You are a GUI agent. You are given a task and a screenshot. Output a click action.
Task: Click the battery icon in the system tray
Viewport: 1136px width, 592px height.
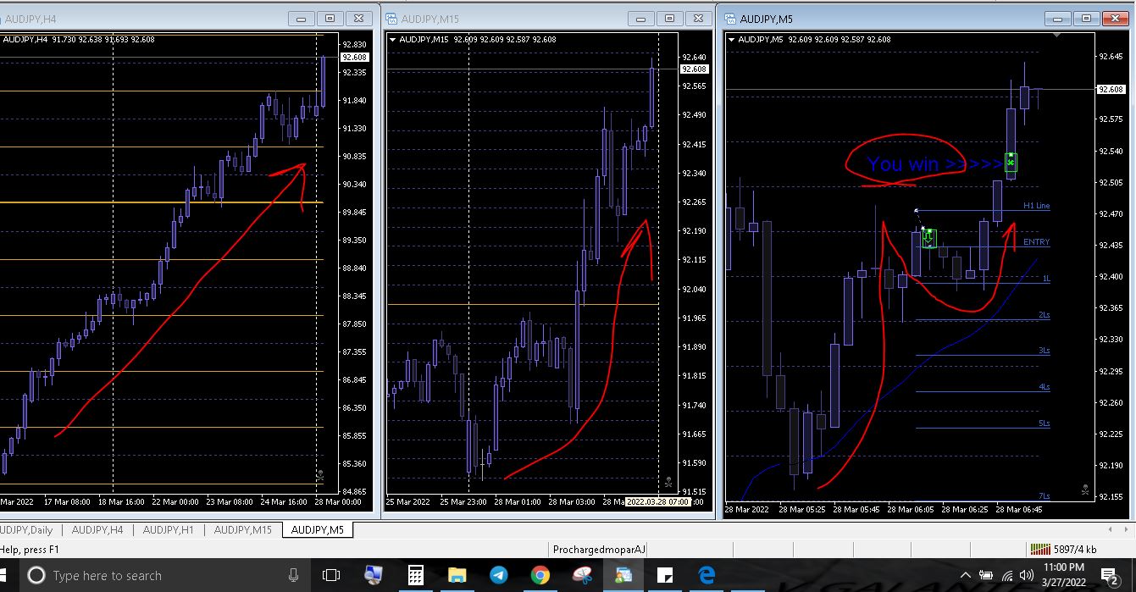click(986, 575)
